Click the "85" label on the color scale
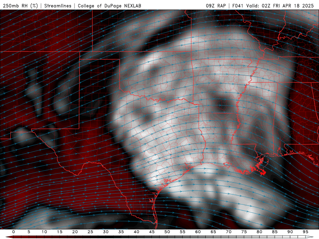 click(275, 232)
